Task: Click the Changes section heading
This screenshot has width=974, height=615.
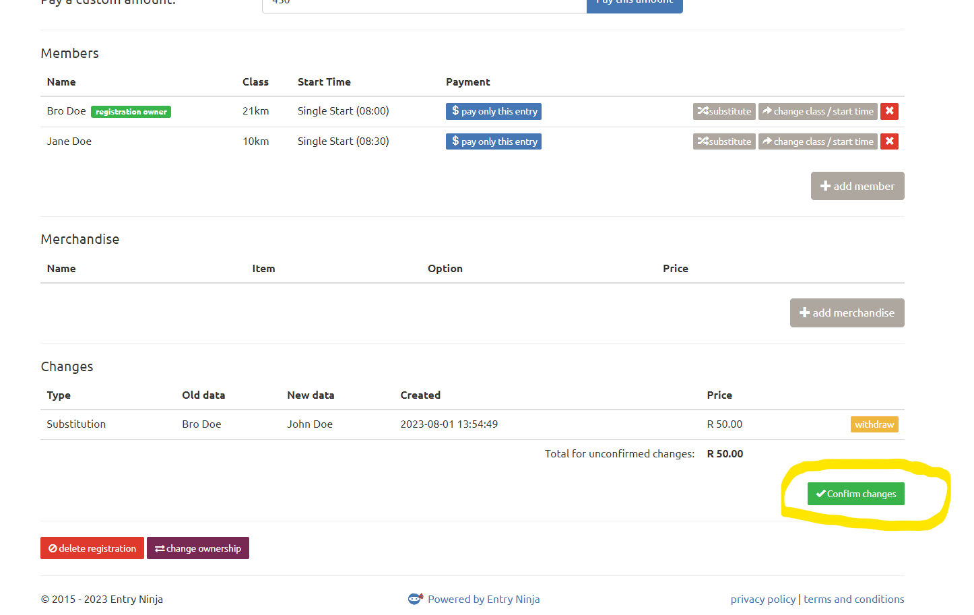Action: click(67, 366)
